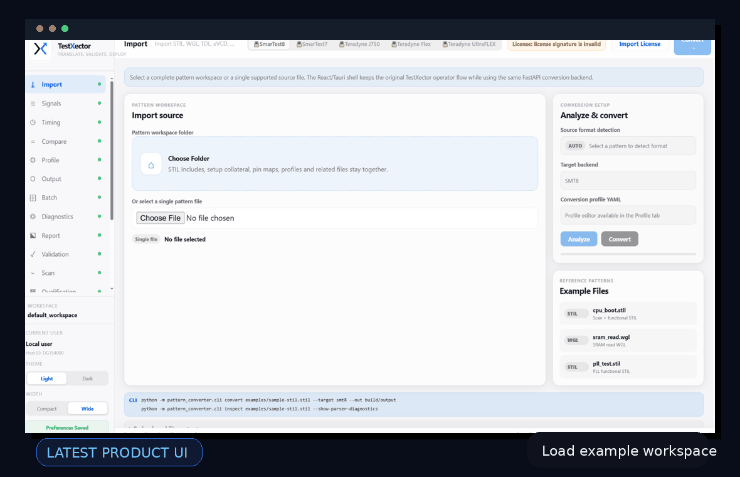Viewport: 740px width, 477px height.
Task: Click the sidebar scroll up arrow
Action: point(112,78)
